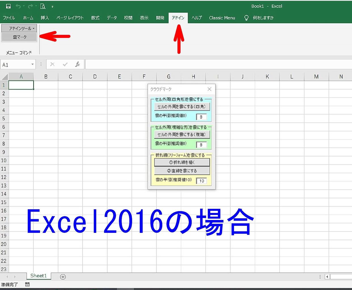This screenshot has width=352, height=290.
Task: Click the 雲の半径 input showing 10
Action: point(201,180)
